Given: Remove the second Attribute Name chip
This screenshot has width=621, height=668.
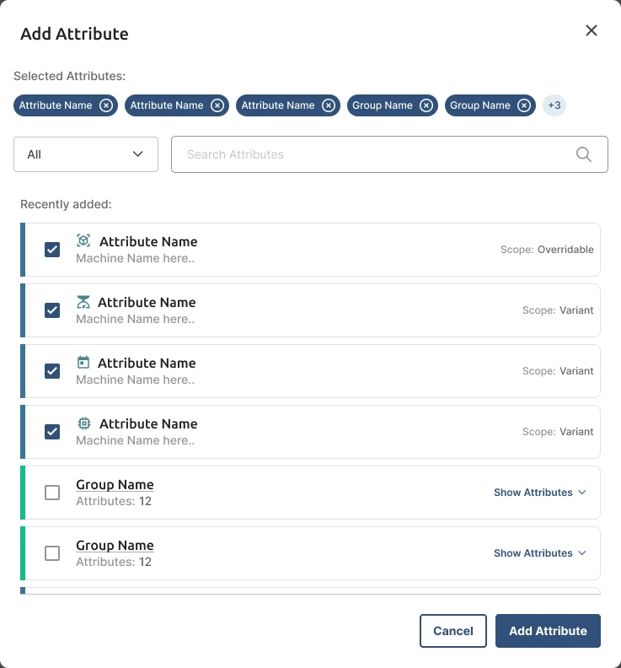Looking at the screenshot, I should [x=217, y=105].
